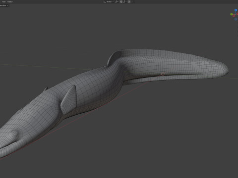
Task: Click the transform orientation axes icon
Action: pos(105,1)
